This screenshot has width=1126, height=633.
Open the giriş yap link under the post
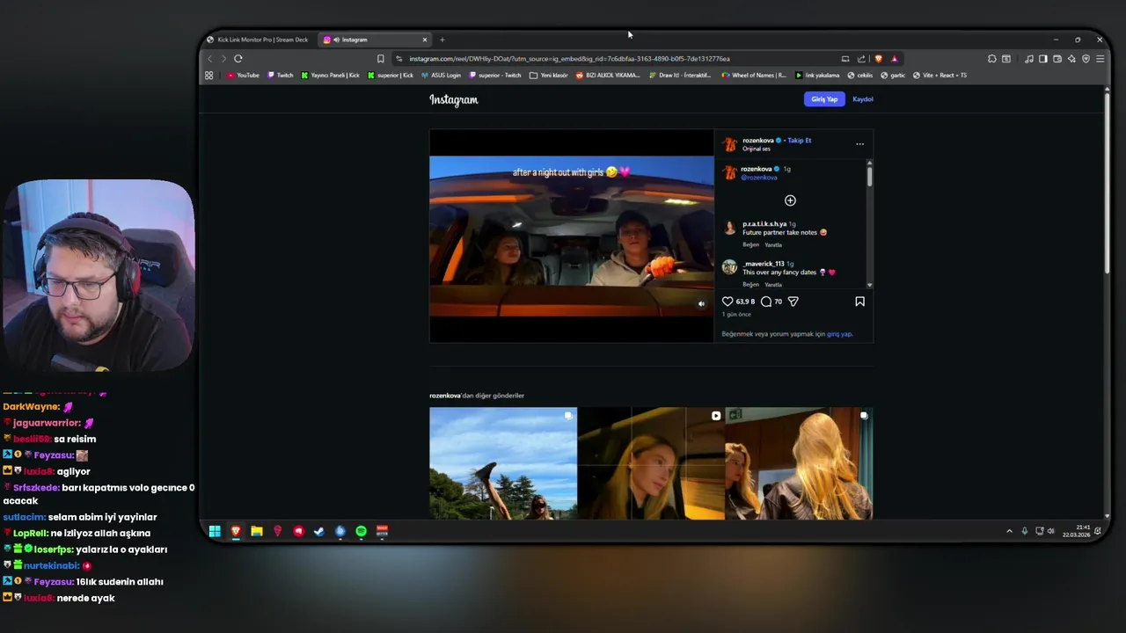839,334
